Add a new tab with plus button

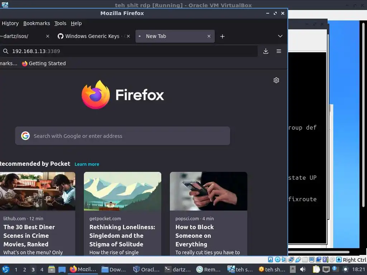pos(222,36)
